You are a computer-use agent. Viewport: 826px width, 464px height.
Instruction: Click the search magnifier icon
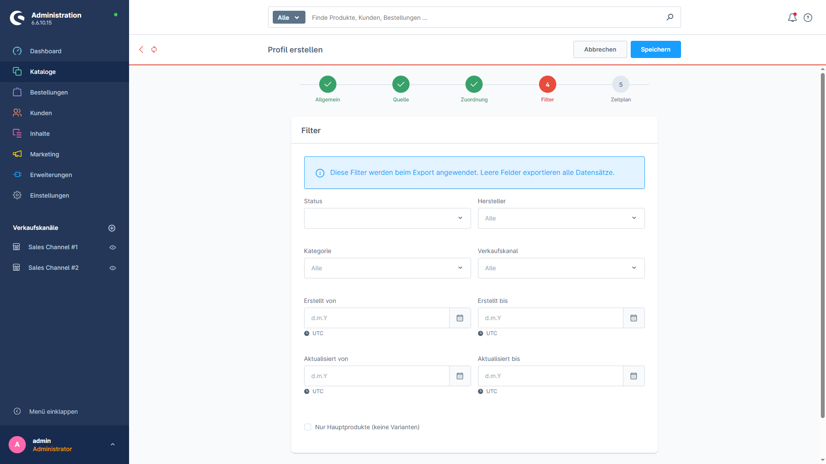tap(670, 17)
